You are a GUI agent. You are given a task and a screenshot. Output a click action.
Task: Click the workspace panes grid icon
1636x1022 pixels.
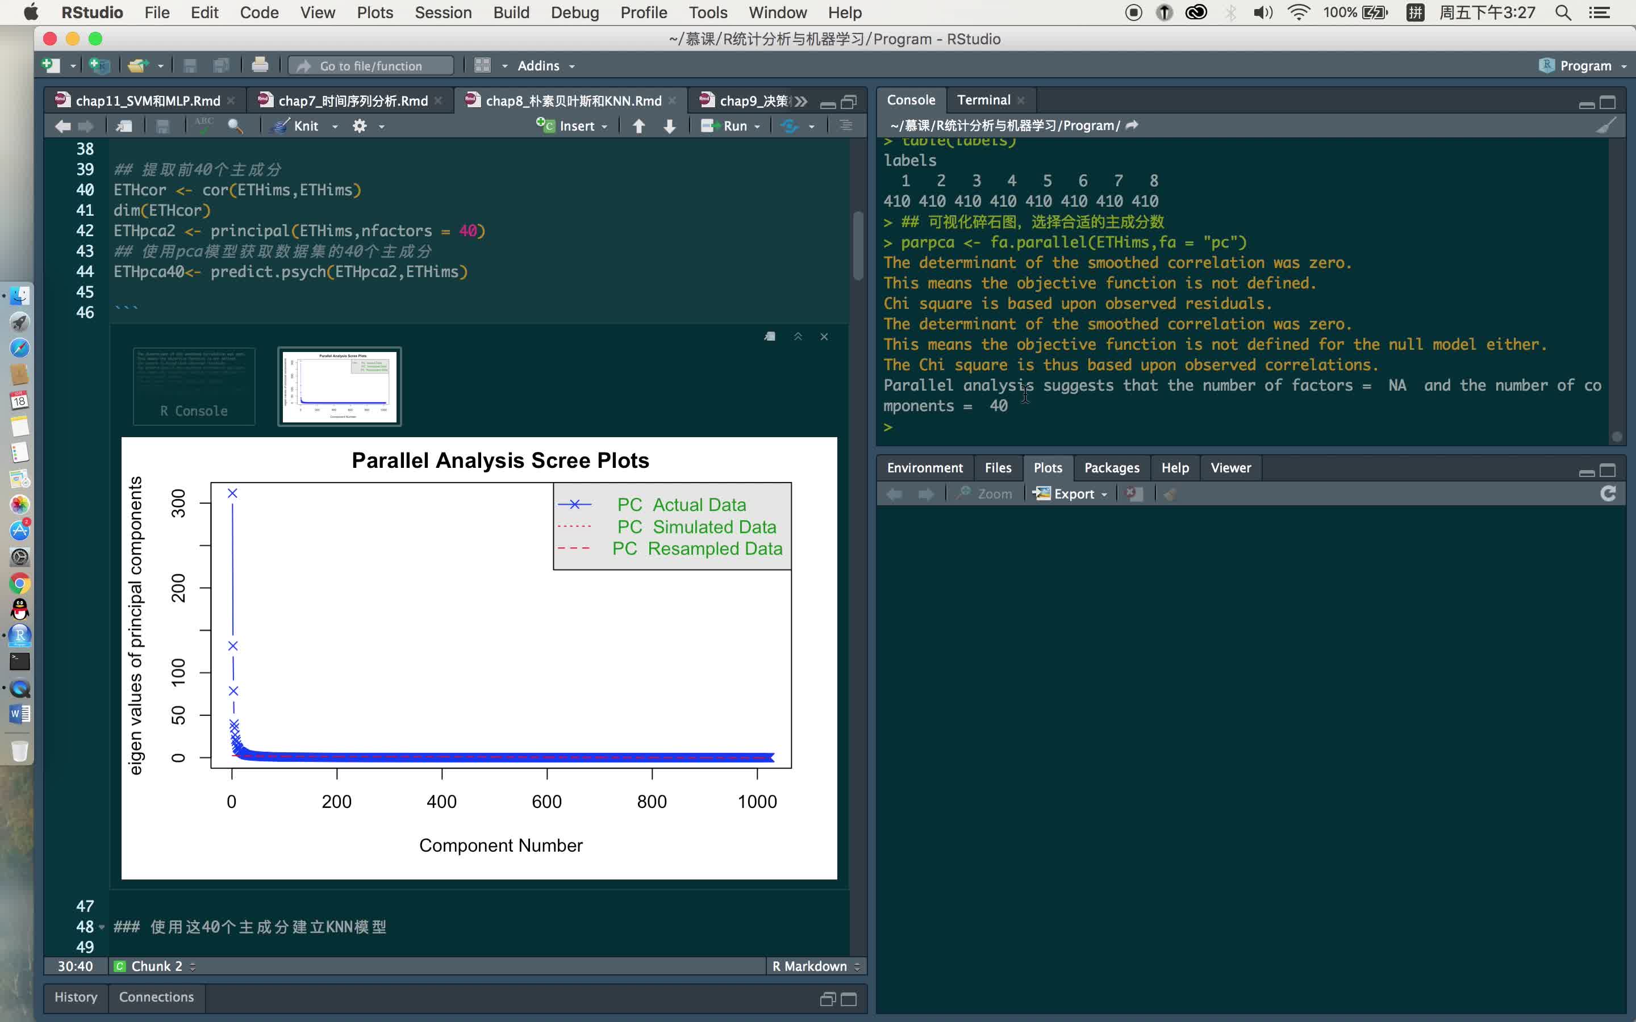[x=483, y=65]
